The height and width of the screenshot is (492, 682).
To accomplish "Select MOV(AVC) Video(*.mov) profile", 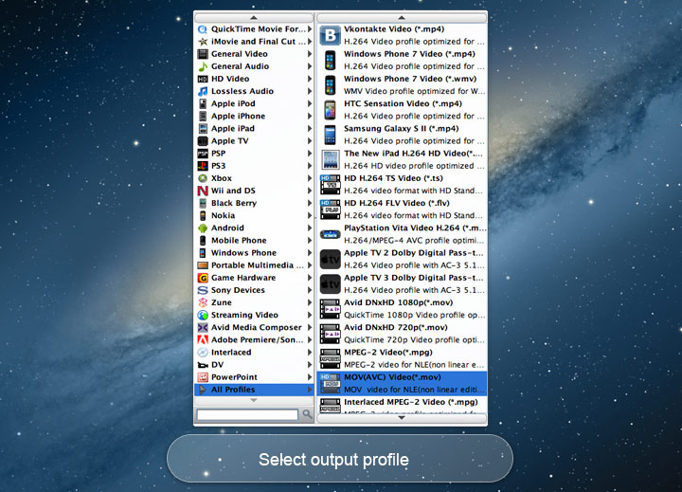I will click(x=403, y=384).
